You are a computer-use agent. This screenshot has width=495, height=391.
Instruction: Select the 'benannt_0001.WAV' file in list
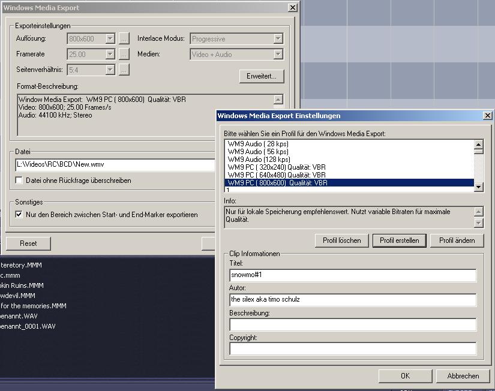[x=28, y=326]
